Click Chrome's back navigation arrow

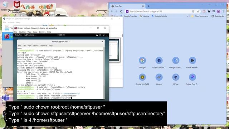pos(112,11)
